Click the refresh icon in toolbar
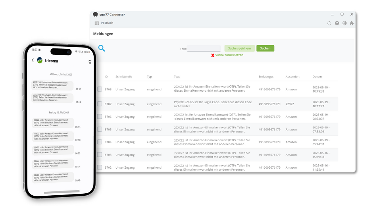Screen dimensions: 377x206 pyautogui.click(x=329, y=23)
